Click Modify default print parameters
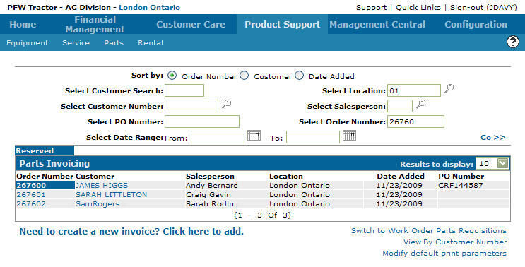 [x=444, y=254]
